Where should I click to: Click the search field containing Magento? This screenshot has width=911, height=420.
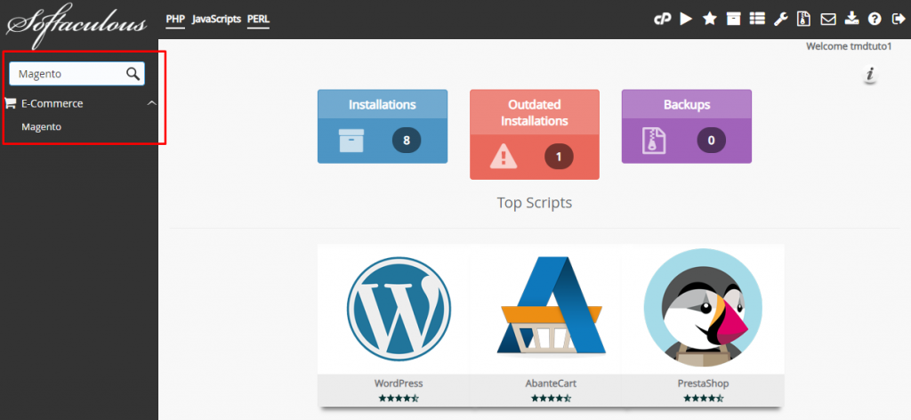coord(67,74)
